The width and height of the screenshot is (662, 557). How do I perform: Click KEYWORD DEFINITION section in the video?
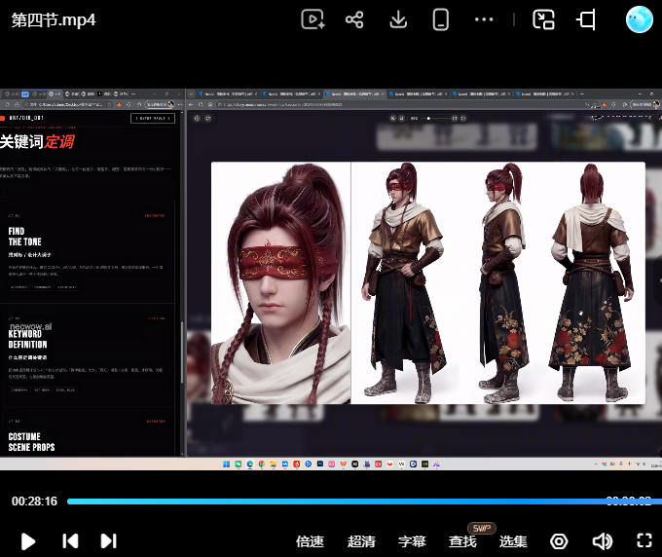tap(27, 339)
